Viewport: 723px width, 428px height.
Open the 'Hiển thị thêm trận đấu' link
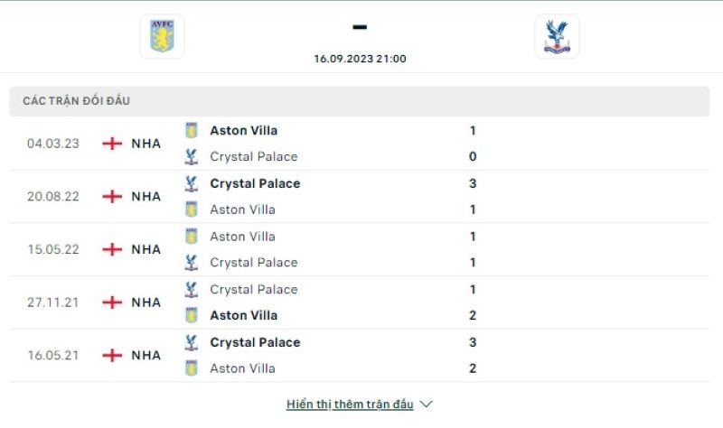click(350, 405)
